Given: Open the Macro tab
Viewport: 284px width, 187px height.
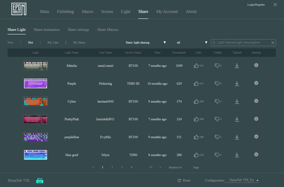Looking at the screenshot, I should [87, 12].
